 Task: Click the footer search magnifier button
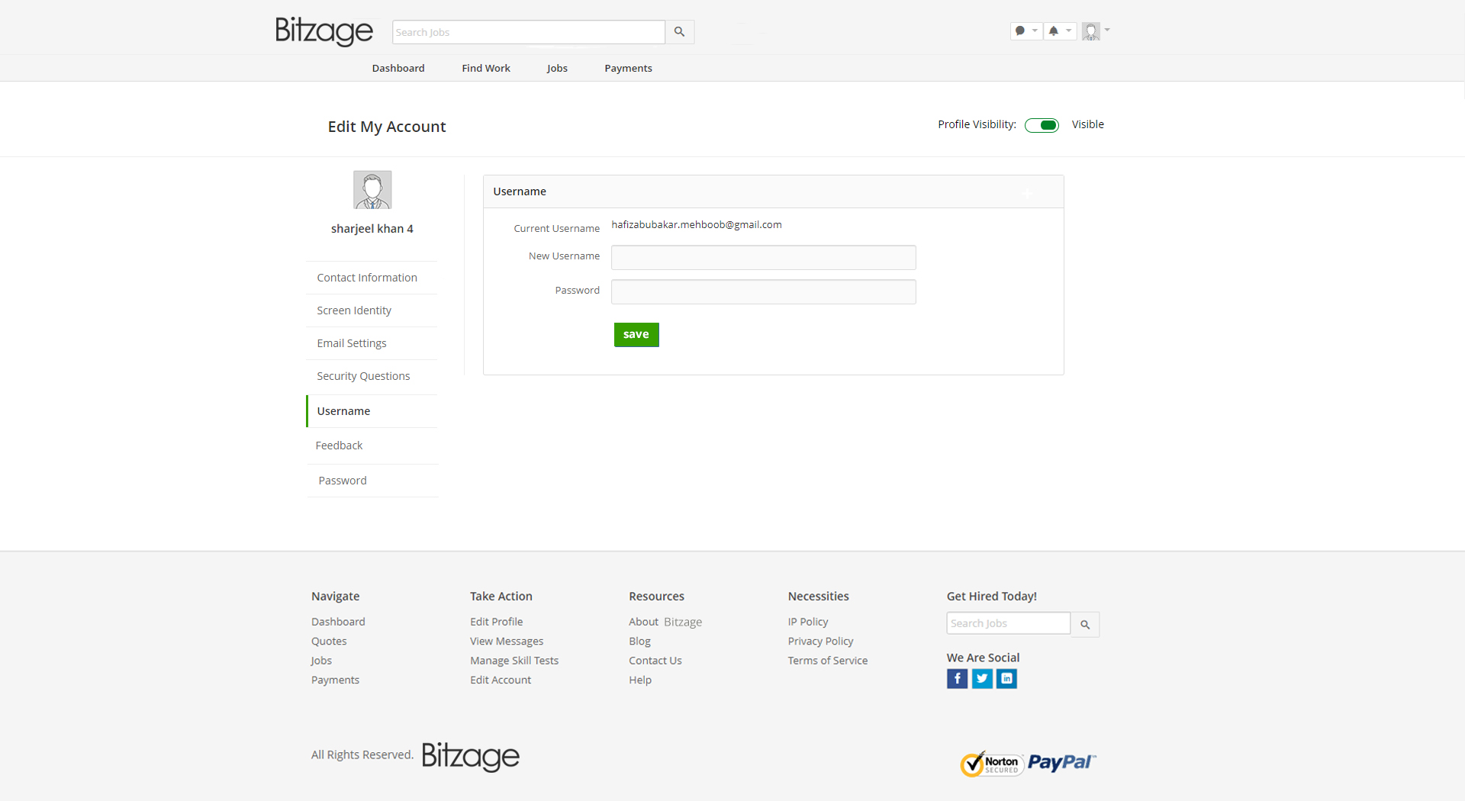pyautogui.click(x=1084, y=625)
